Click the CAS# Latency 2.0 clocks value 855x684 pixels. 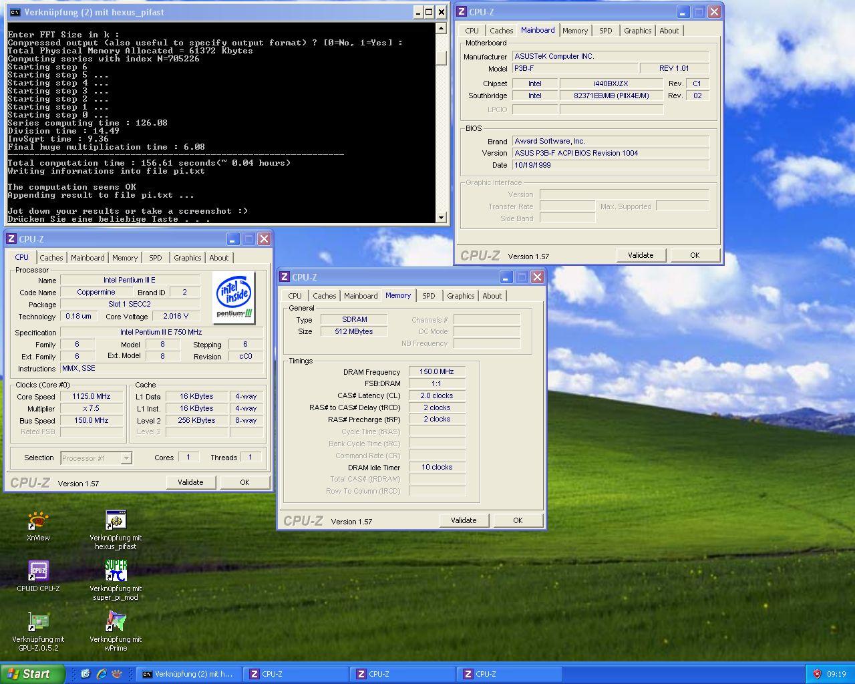[x=437, y=395]
